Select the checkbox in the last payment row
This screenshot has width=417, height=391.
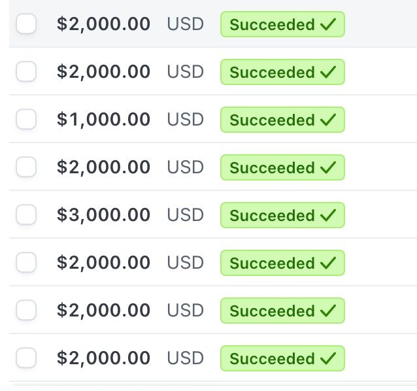coord(26,358)
